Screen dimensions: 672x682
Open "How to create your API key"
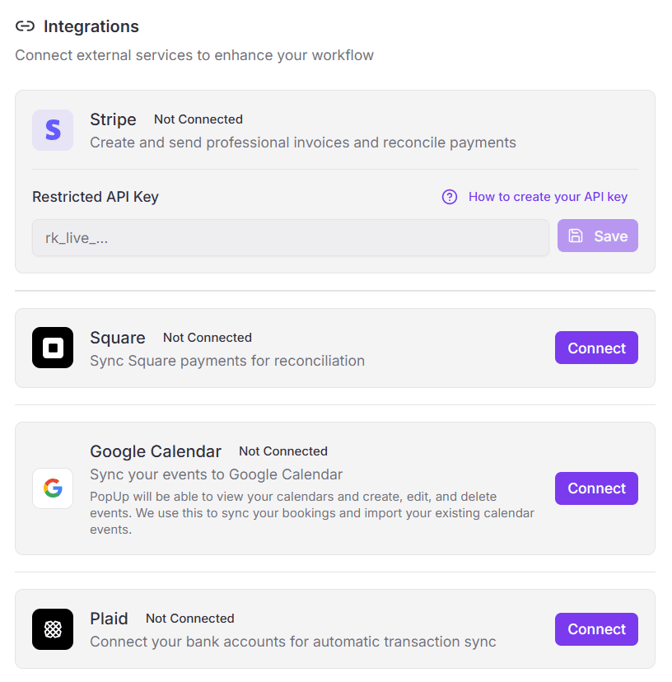[x=547, y=197]
